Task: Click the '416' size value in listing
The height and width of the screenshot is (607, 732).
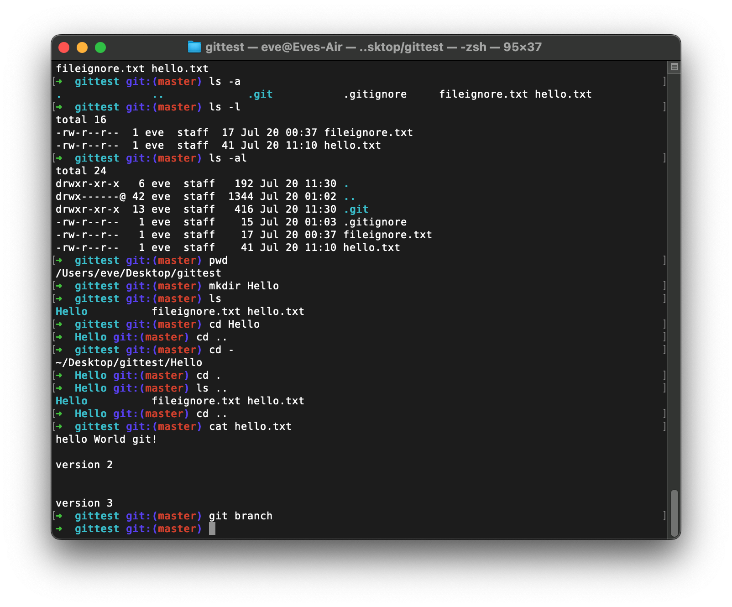Action: (244, 209)
